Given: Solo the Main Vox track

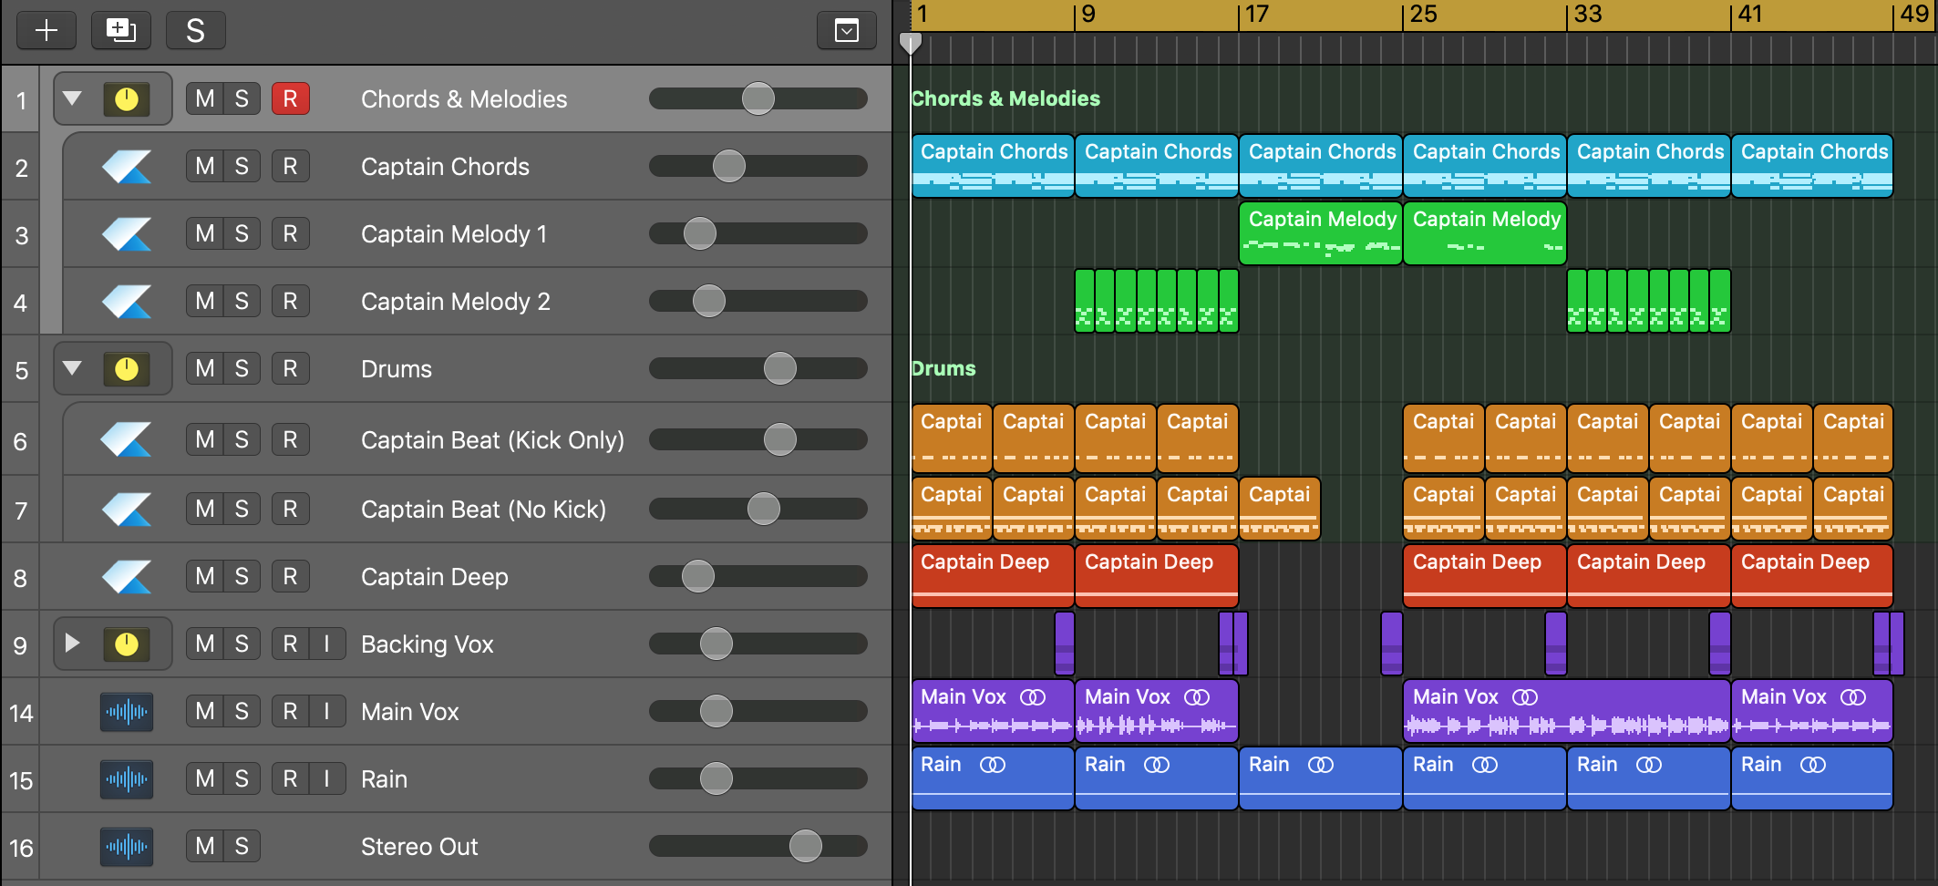Looking at the screenshot, I should 242,711.
